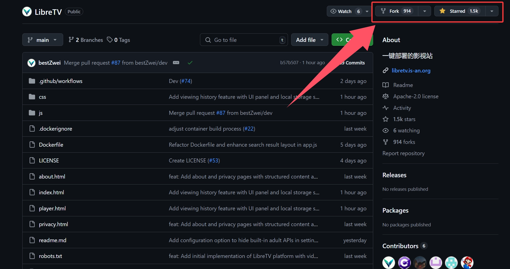Open commit hash b57b507
Viewport: 510px width, 269px height.
(289, 63)
